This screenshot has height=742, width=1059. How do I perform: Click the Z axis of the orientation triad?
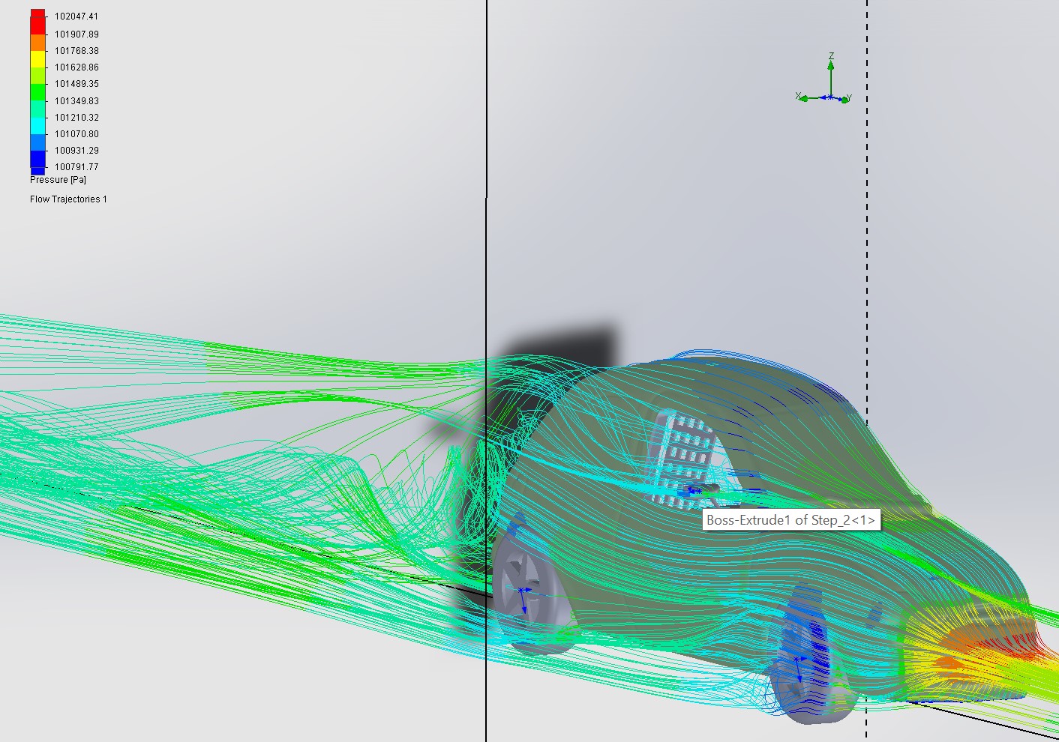click(x=830, y=67)
